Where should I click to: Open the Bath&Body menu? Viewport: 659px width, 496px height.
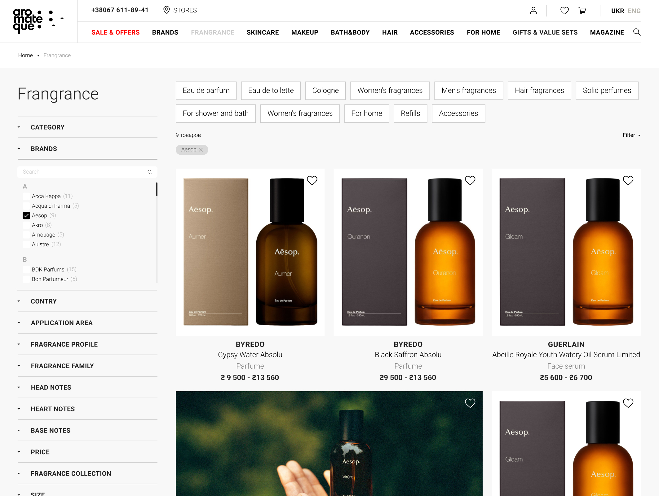point(350,32)
